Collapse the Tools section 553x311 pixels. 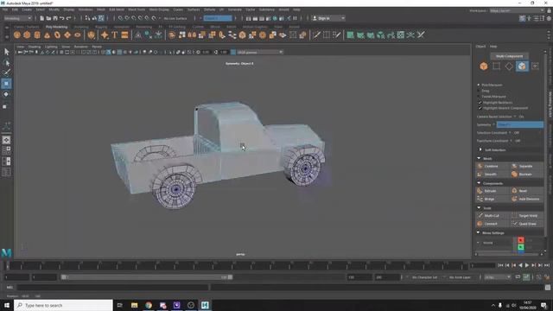tap(479, 207)
